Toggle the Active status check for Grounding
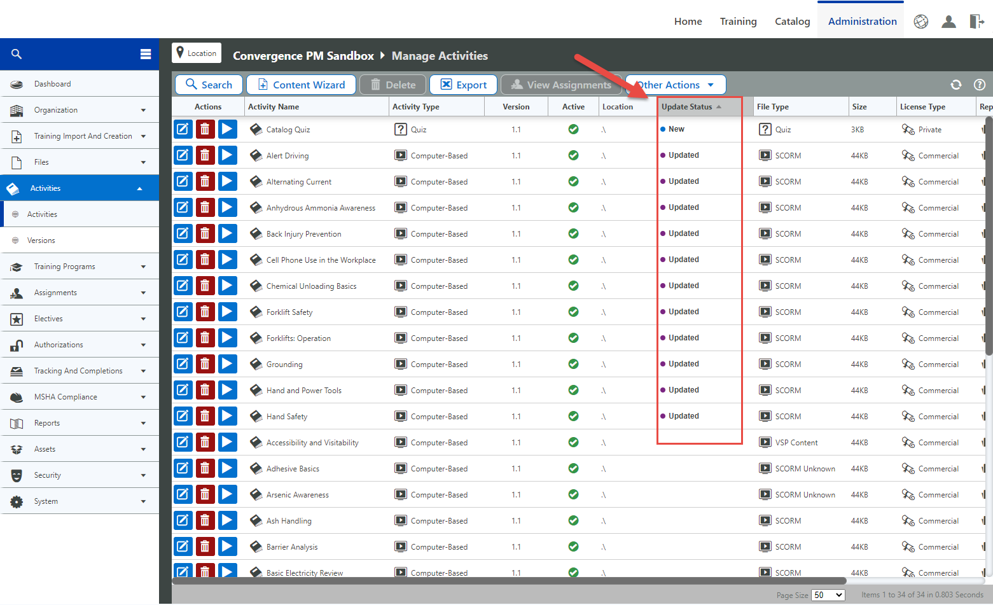The image size is (993, 605). coord(573,364)
